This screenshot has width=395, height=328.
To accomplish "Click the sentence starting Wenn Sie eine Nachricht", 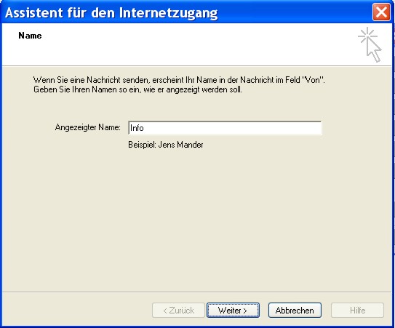I will tap(179, 80).
